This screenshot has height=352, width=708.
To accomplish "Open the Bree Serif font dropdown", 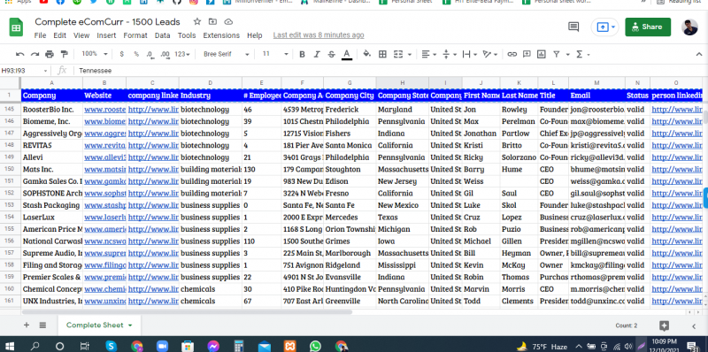I will point(227,54).
